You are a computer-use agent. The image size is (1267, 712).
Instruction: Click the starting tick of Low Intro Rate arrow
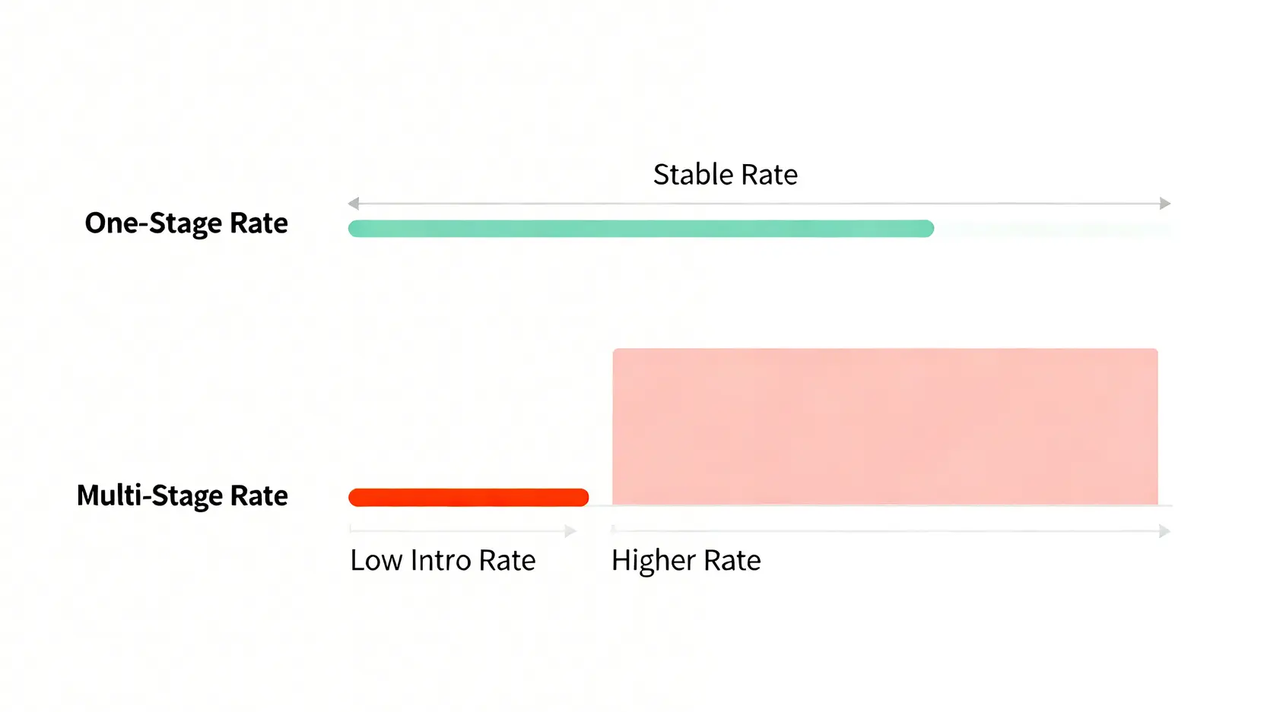click(351, 529)
